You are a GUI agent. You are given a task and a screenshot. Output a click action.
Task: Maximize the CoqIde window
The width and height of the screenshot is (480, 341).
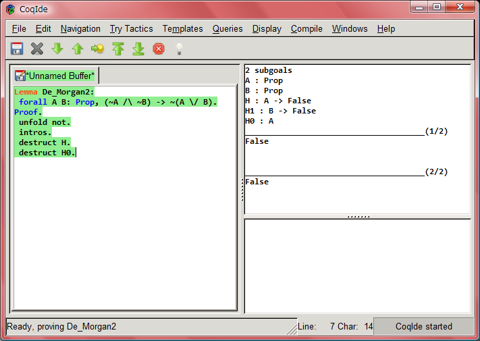[437, 7]
